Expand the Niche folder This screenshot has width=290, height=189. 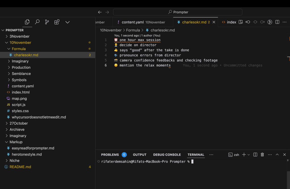coord(48,161)
